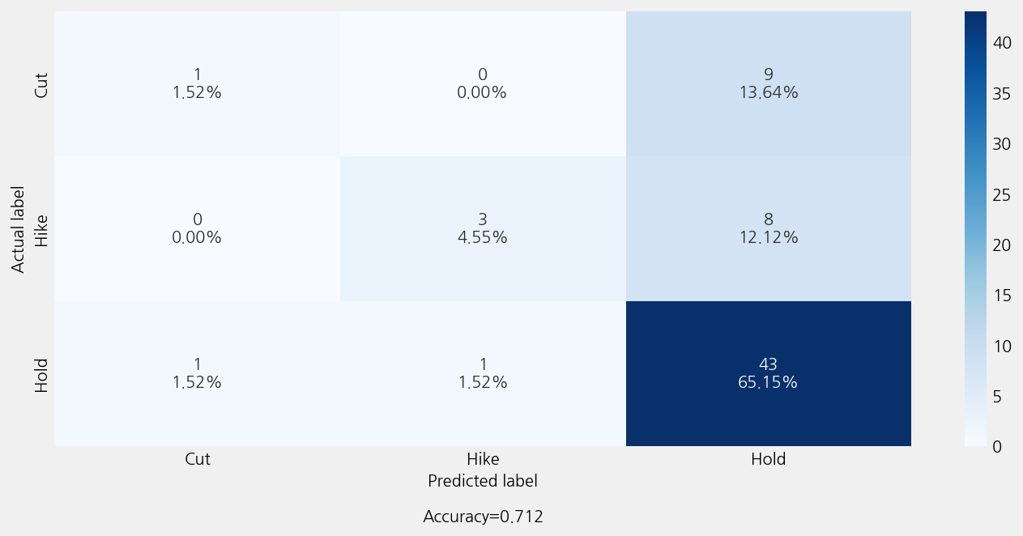Click the colorbar tick labeled 20

point(1002,245)
